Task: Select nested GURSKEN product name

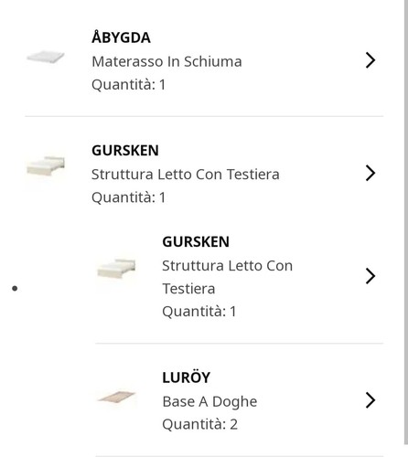Action: click(x=196, y=242)
